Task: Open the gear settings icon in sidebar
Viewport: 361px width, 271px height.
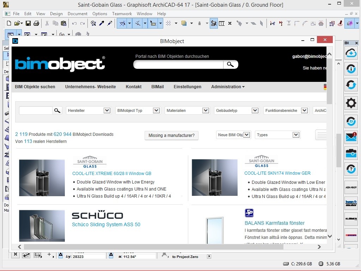Action: tap(351, 103)
